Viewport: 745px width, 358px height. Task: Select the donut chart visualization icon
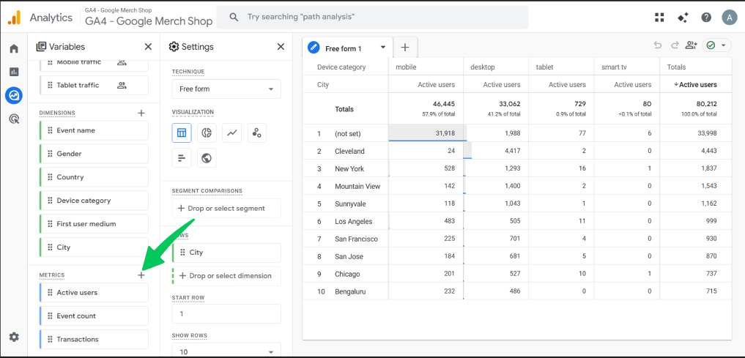(x=207, y=133)
